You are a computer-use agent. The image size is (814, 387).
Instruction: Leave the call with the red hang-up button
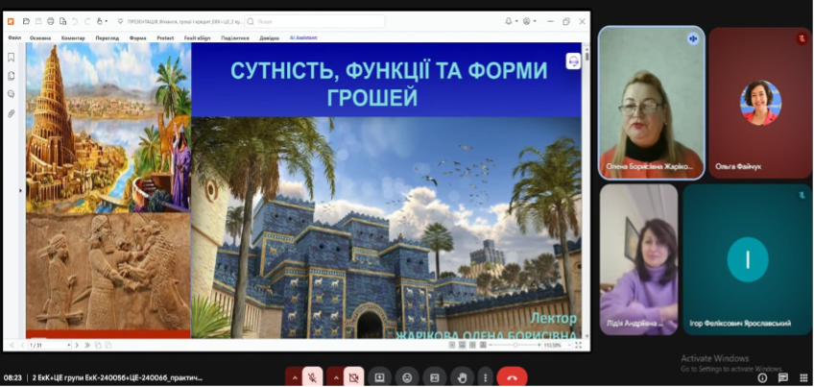pyautogui.click(x=512, y=377)
